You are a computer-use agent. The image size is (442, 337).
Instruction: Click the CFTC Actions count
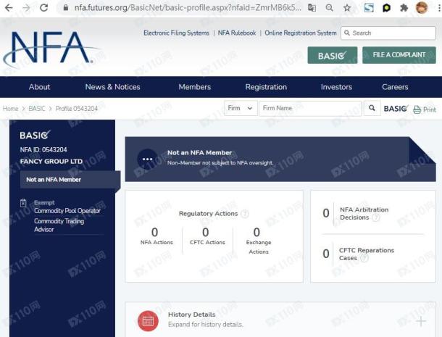pos(206,233)
